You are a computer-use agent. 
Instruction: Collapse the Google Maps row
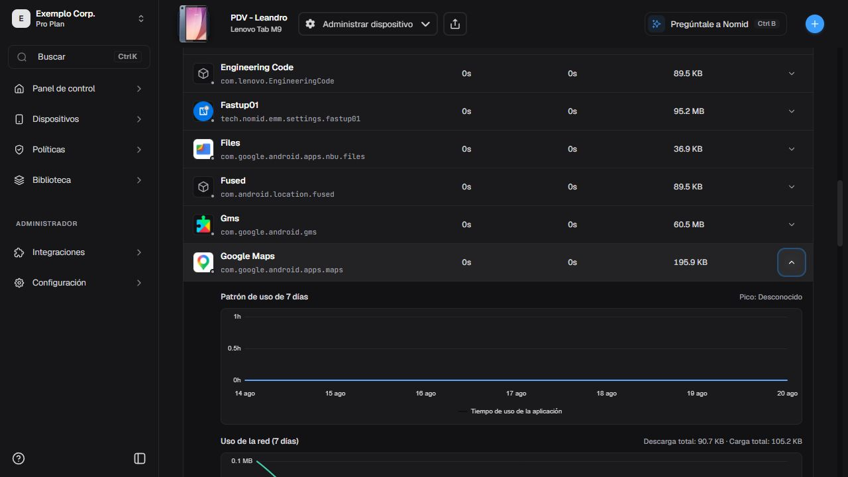click(792, 262)
